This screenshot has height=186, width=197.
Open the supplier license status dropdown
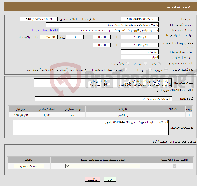click(x=103, y=166)
